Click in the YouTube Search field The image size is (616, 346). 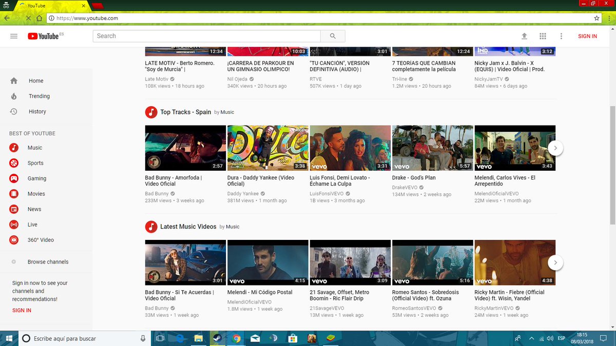tap(206, 36)
